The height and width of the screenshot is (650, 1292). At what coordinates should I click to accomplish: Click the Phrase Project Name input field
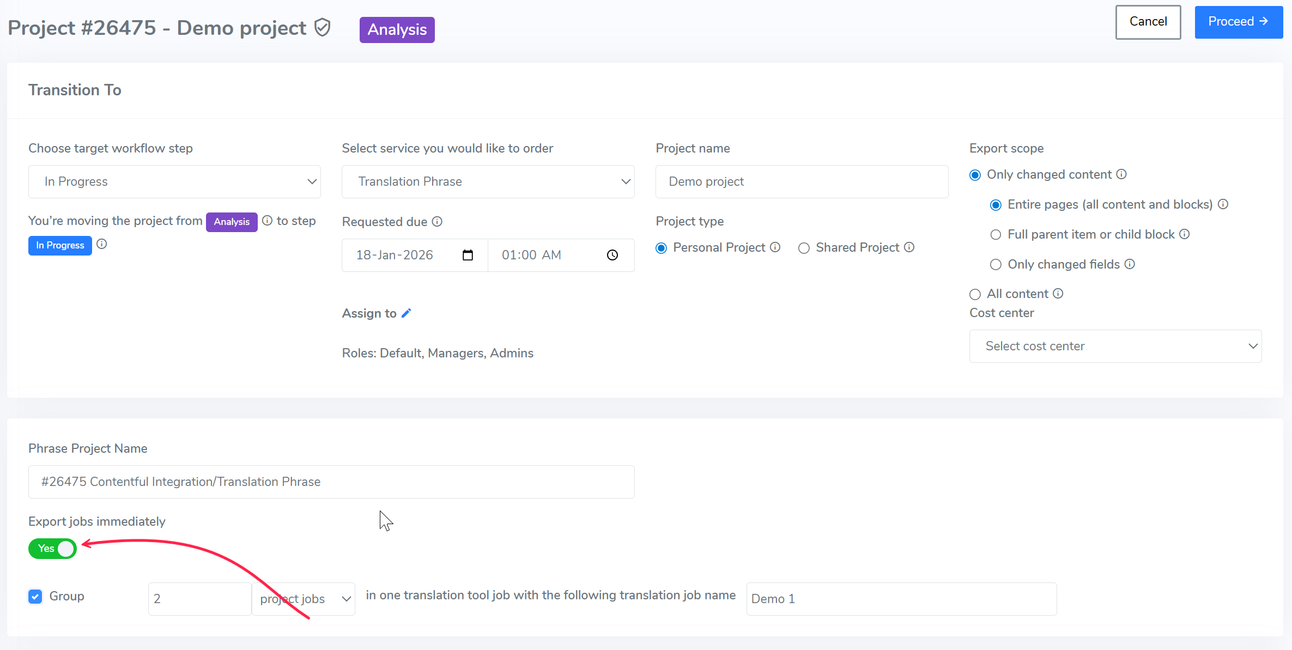point(331,482)
